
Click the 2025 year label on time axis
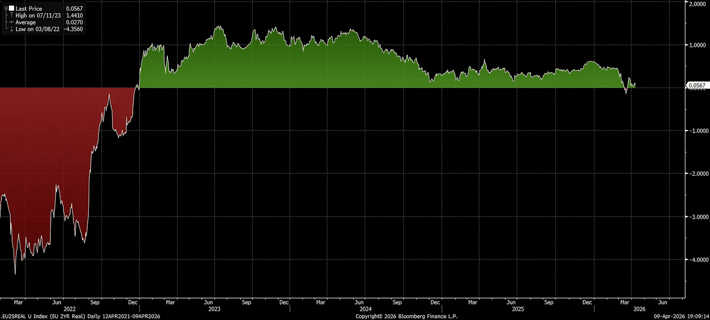pyautogui.click(x=518, y=309)
